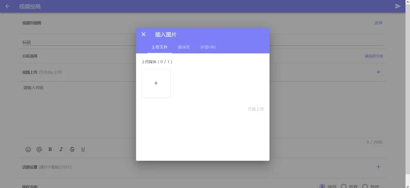The width and height of the screenshot is (410, 188).
Task: Click the 视频封面图 label
Action: point(32,23)
